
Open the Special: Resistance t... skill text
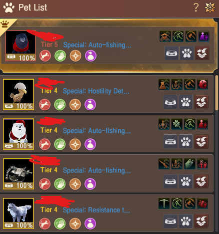pos(96,210)
